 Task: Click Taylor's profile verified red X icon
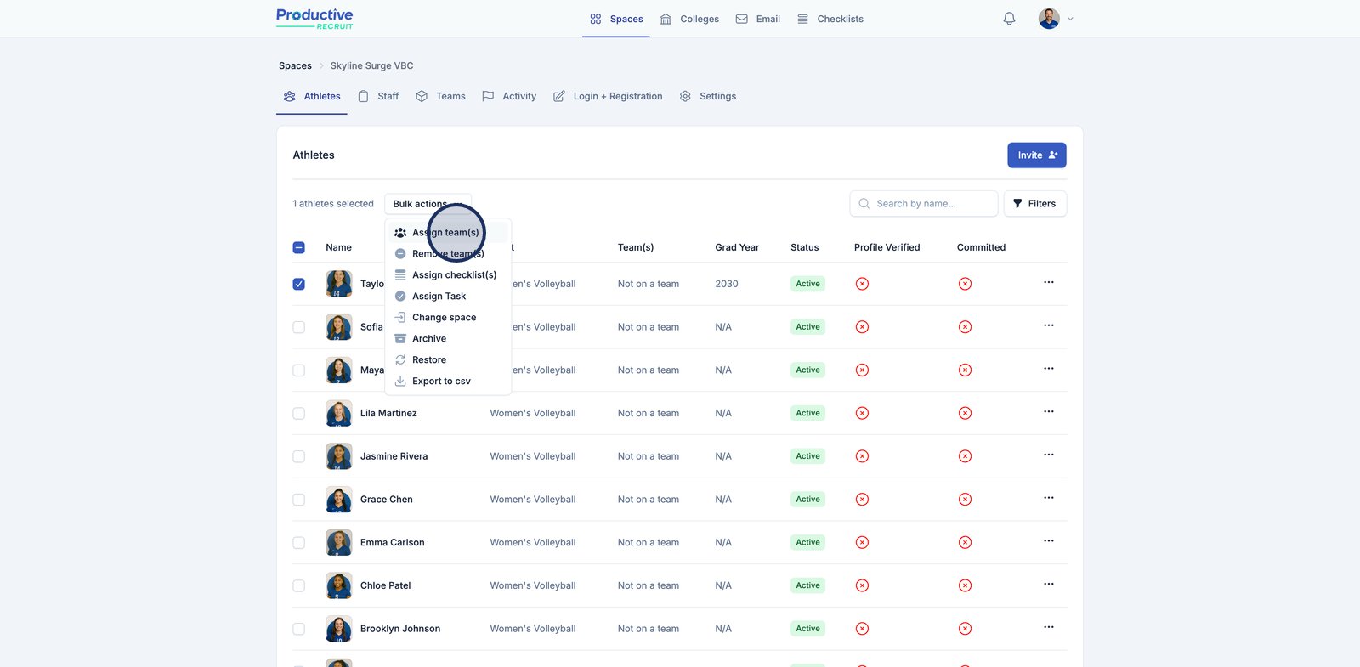(x=862, y=284)
